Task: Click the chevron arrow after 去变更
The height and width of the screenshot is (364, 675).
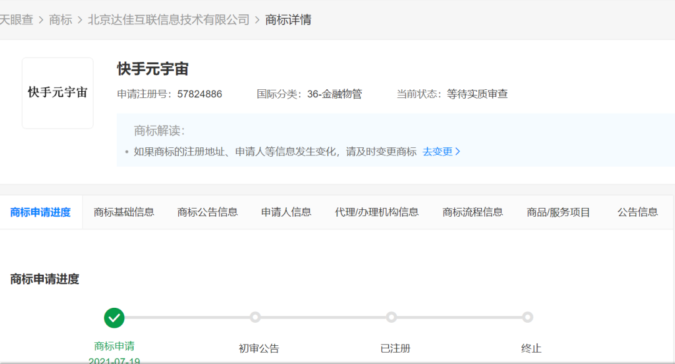Action: point(457,152)
